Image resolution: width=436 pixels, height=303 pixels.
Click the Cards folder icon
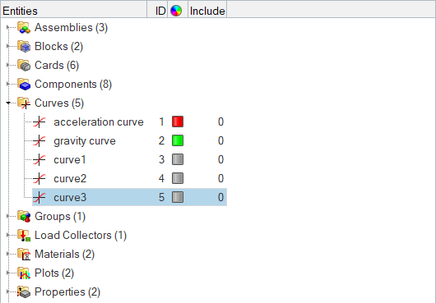pos(24,65)
